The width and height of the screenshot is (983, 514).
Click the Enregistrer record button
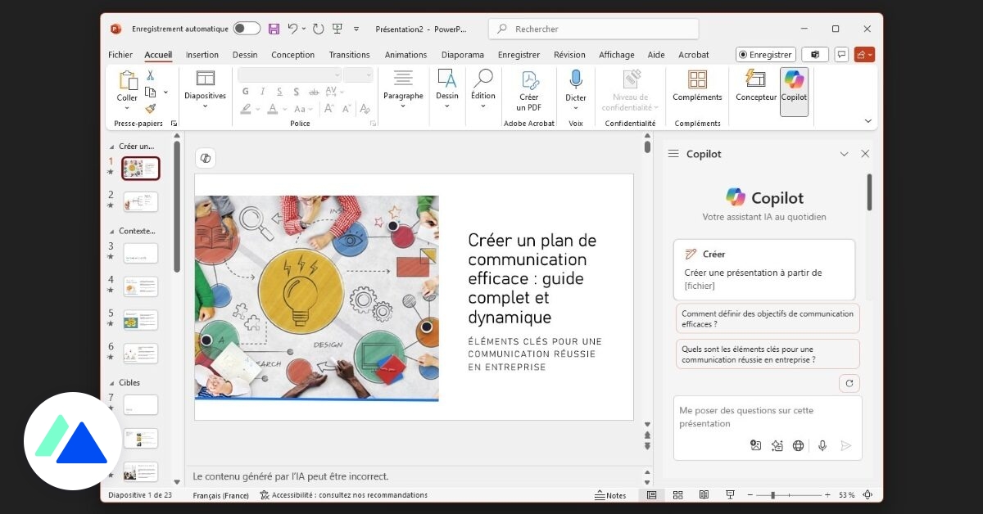point(765,55)
